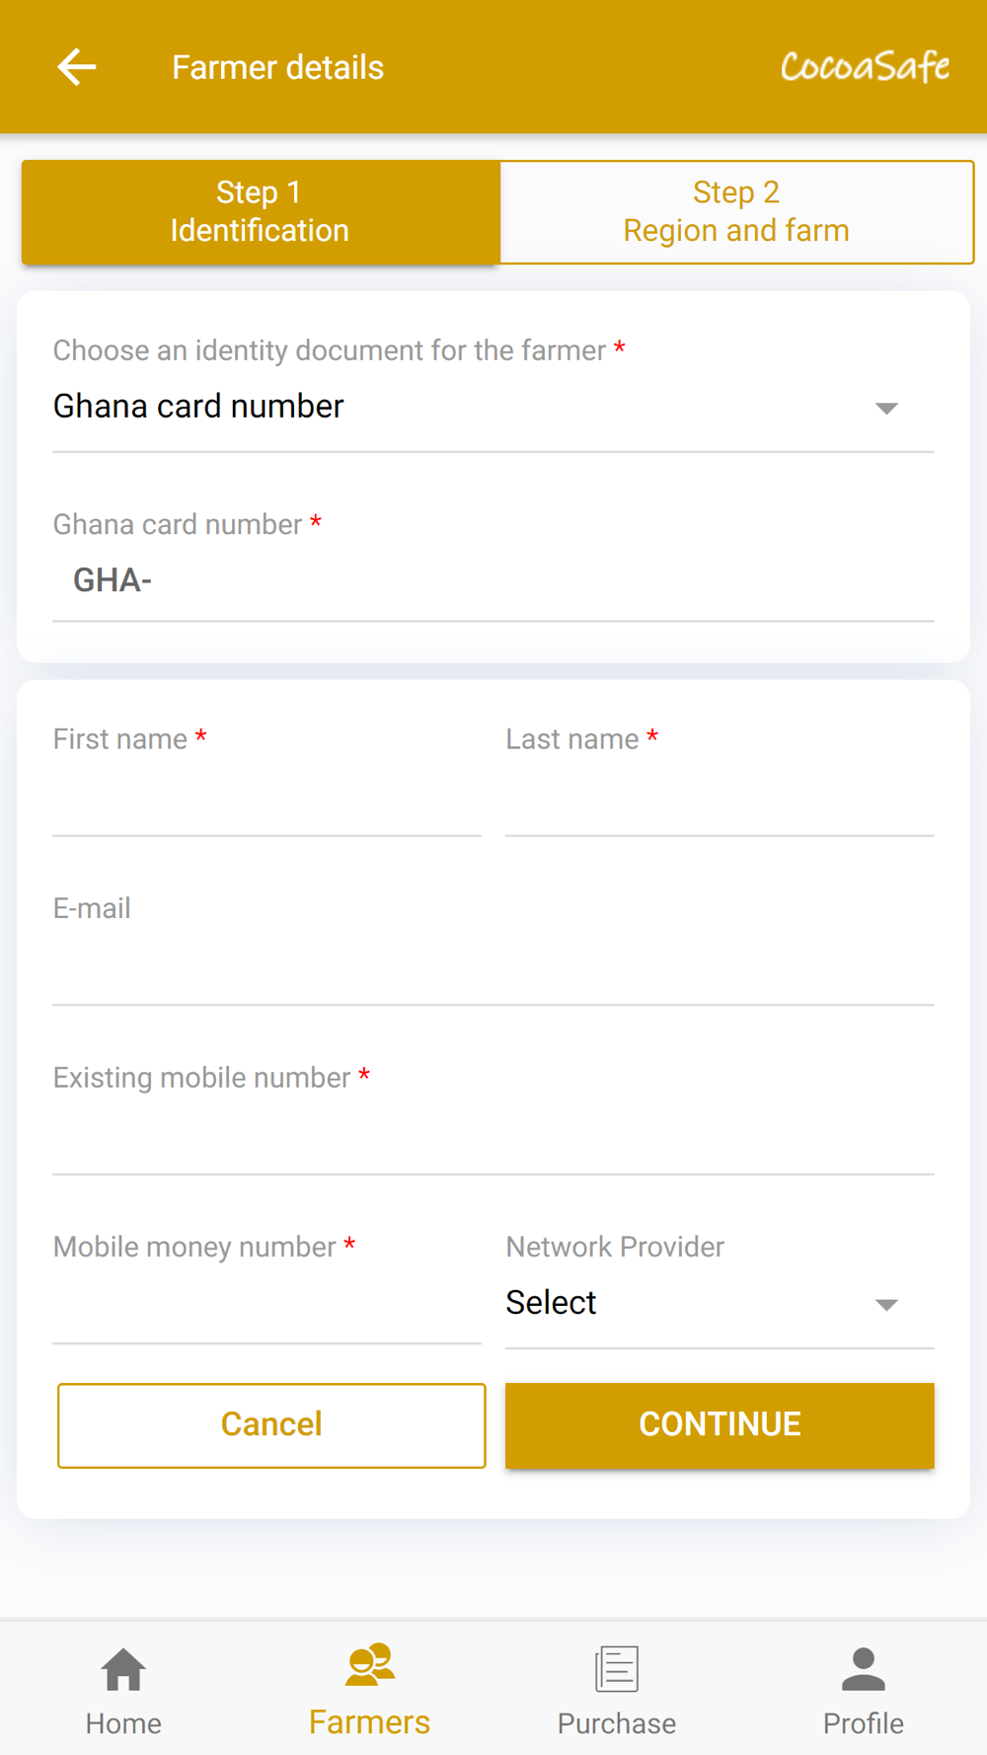This screenshot has height=1755, width=987.
Task: Focus the E-mail input field
Action: [493, 970]
